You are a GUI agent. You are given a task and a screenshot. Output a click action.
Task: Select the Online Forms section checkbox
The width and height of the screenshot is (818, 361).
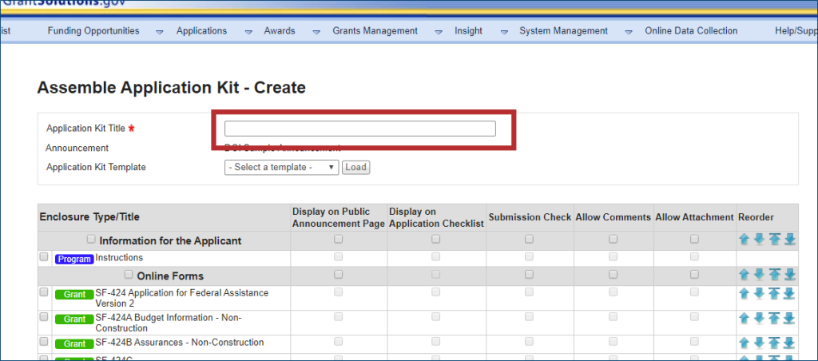pyautogui.click(x=129, y=275)
